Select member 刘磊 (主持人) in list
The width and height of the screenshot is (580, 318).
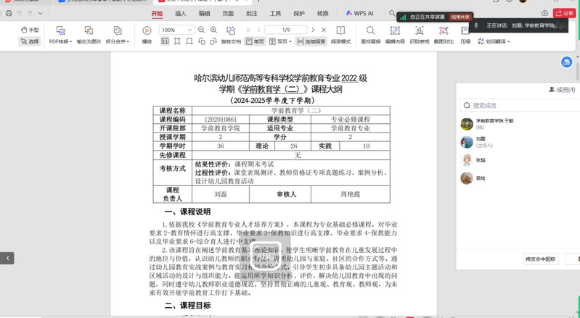(x=518, y=142)
